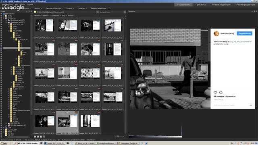This screenshot has width=258, height=145.
Task: Collapse Локальный диск (D:) tree node
Action: point(6,22)
